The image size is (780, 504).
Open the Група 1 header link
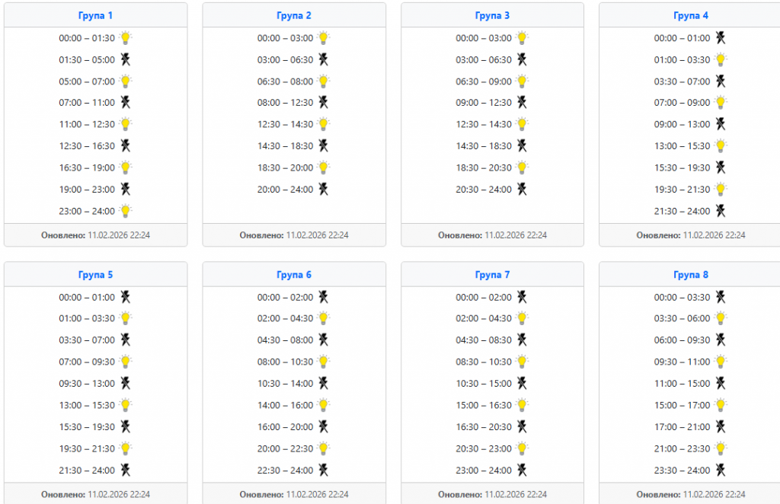[95, 15]
